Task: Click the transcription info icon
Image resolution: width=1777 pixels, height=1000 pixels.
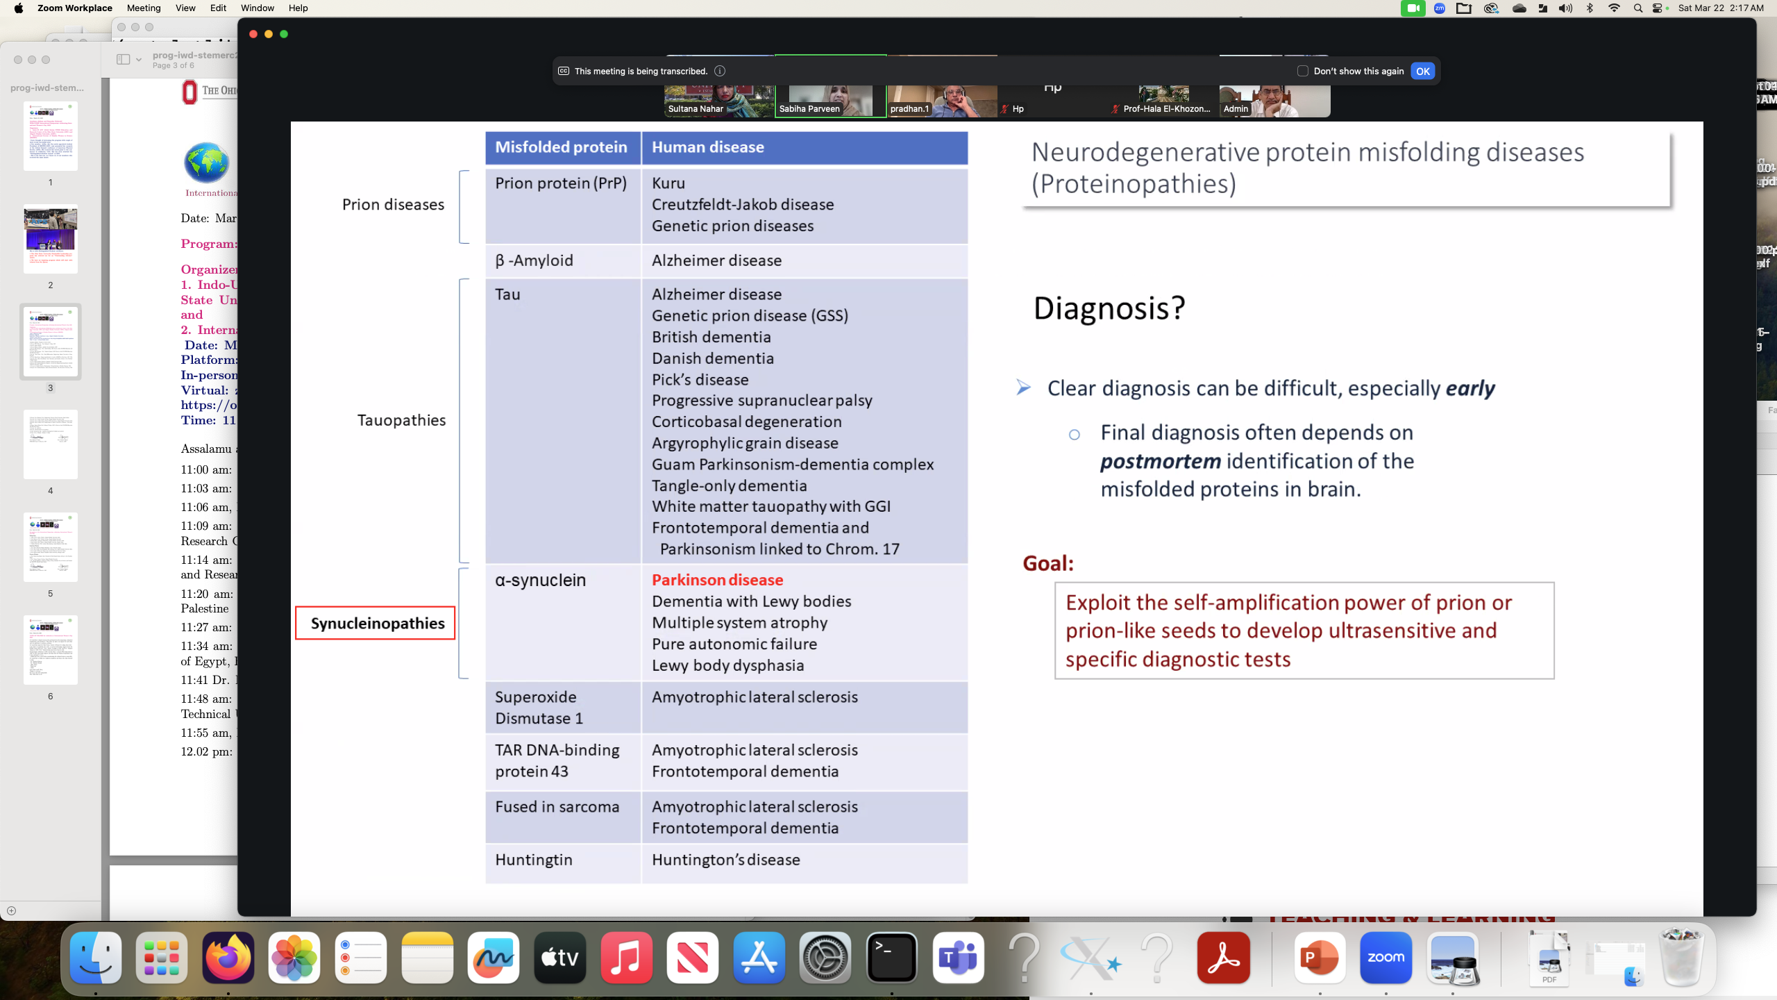Action: (x=720, y=71)
